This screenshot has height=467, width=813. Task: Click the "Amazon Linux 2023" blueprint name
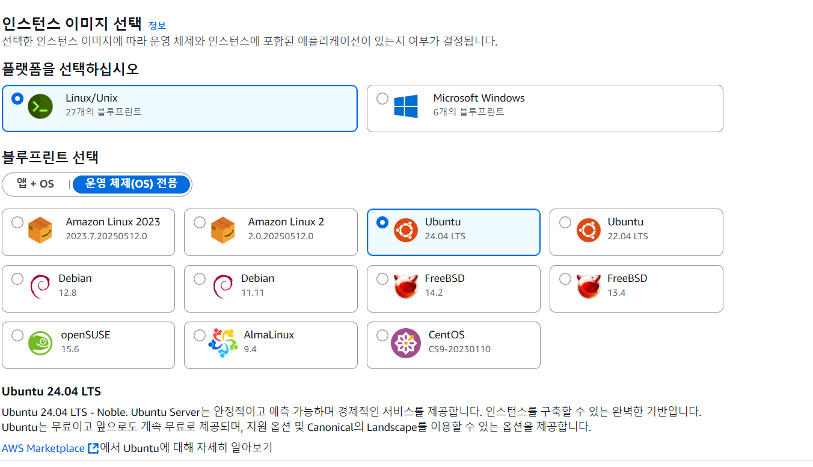point(113,222)
